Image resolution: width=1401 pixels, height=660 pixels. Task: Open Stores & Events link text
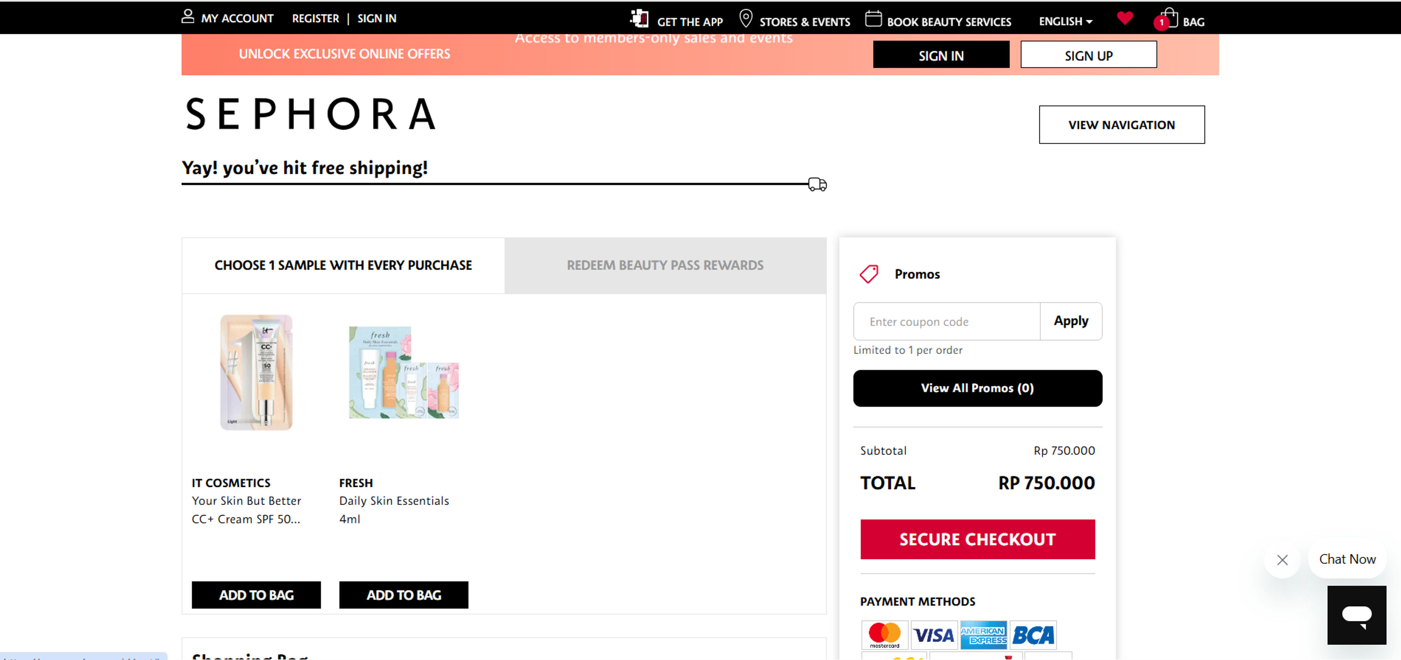(804, 22)
